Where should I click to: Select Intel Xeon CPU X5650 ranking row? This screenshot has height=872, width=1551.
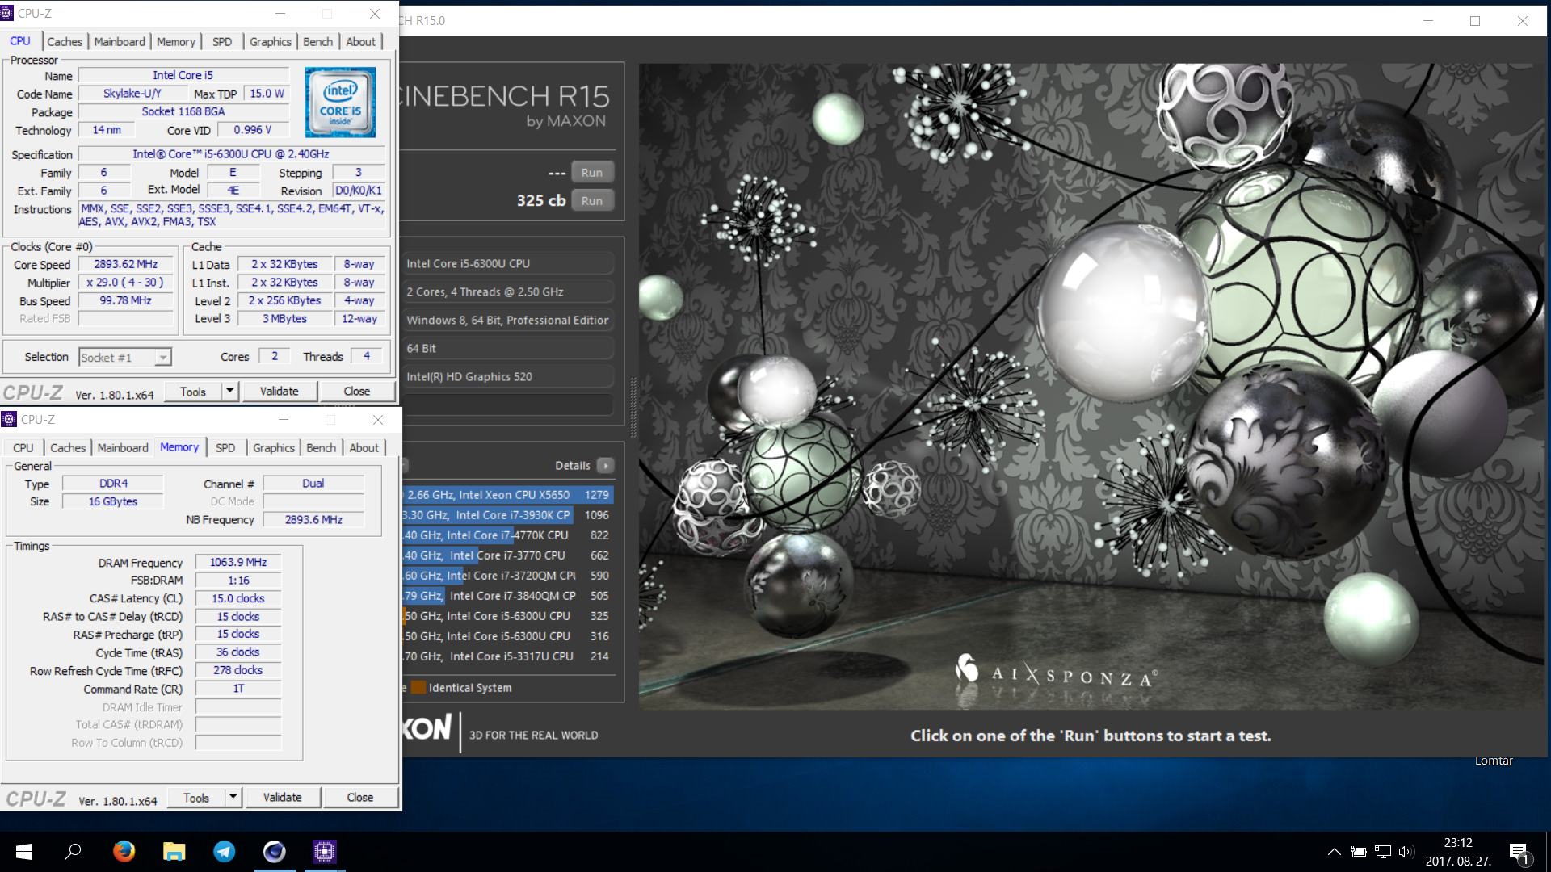tap(508, 495)
